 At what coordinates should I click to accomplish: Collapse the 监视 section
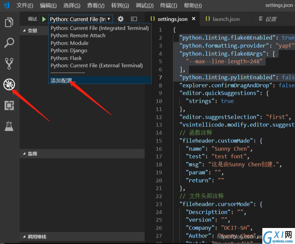(x=24, y=154)
